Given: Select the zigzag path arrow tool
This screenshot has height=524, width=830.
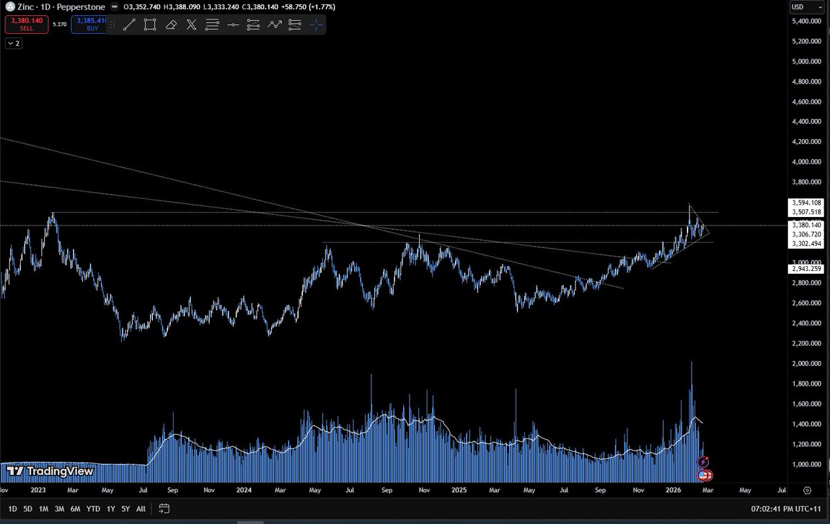Looking at the screenshot, I should click(x=275, y=25).
